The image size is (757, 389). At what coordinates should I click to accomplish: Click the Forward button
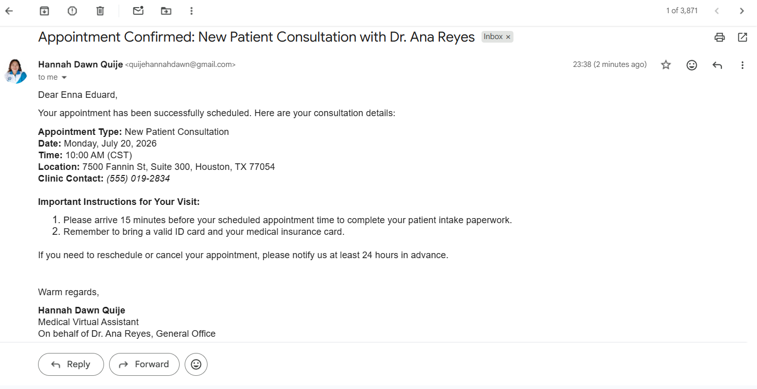(144, 364)
